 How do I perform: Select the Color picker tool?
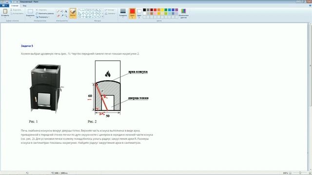62,16
